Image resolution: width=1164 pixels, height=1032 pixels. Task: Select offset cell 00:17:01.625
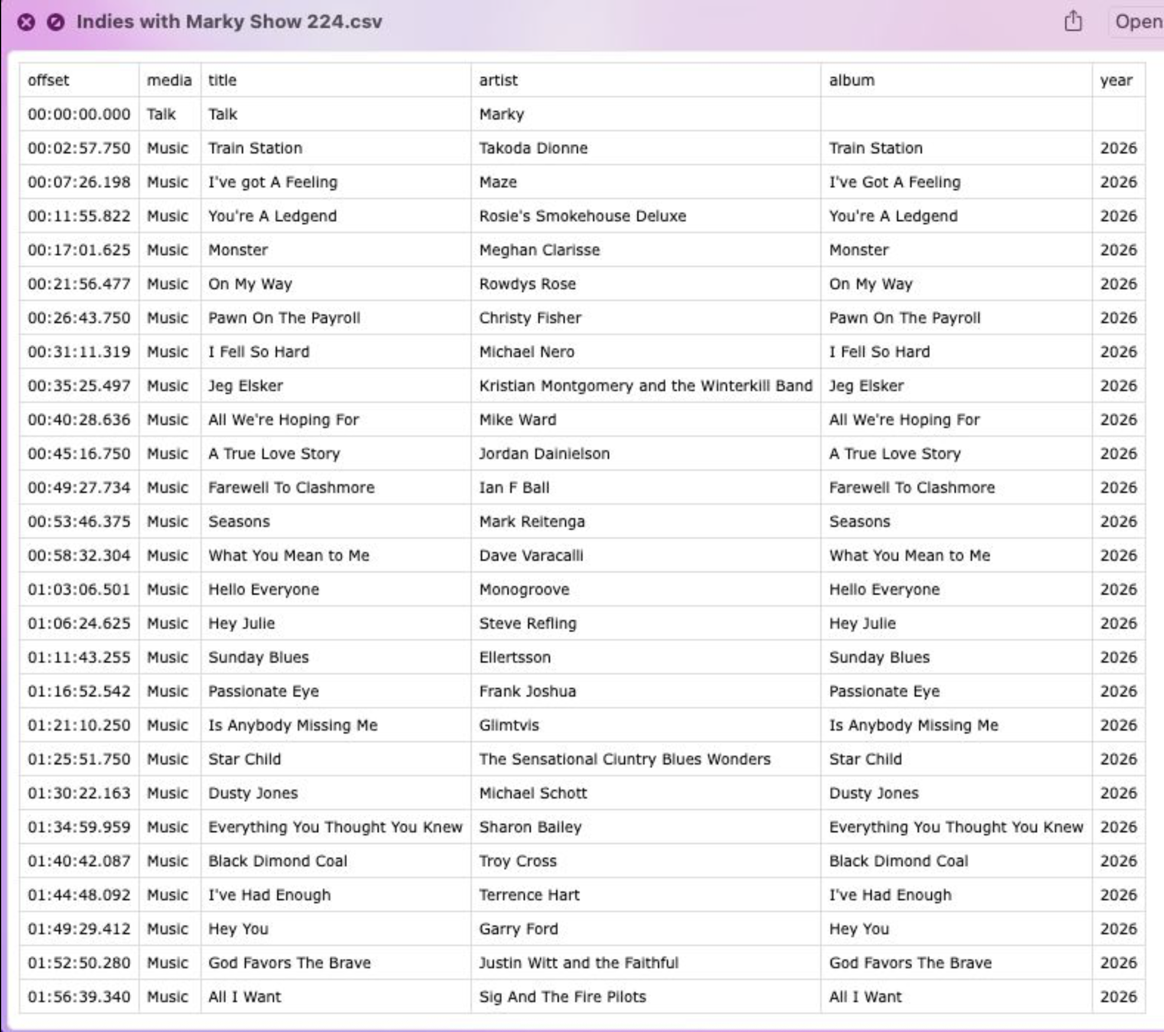(79, 250)
